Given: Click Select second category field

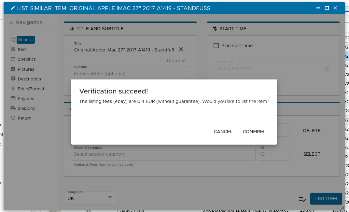Looking at the screenshot, I should coord(163,154).
